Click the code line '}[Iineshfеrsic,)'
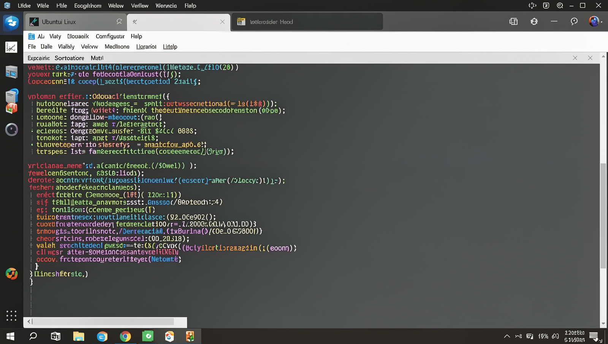Image resolution: width=608 pixels, height=344 pixels. point(59,274)
